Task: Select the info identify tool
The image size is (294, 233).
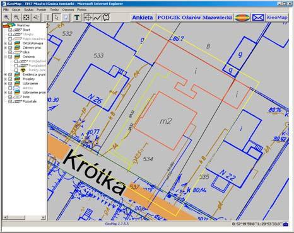Action: (x=48, y=18)
